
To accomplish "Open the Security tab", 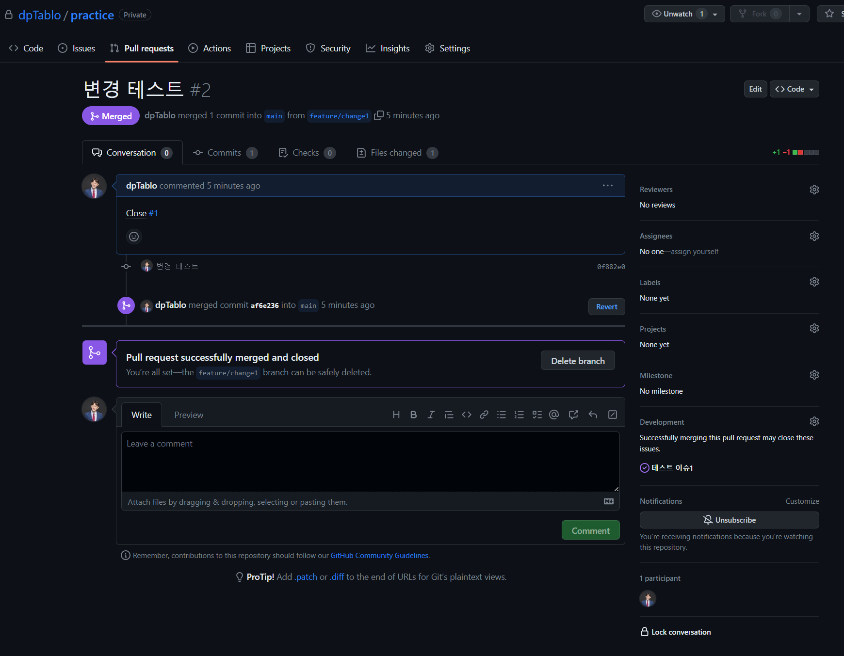I will 328,48.
